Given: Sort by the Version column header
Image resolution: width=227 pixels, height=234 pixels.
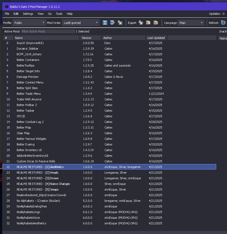Looking at the screenshot, I should click(91, 38).
